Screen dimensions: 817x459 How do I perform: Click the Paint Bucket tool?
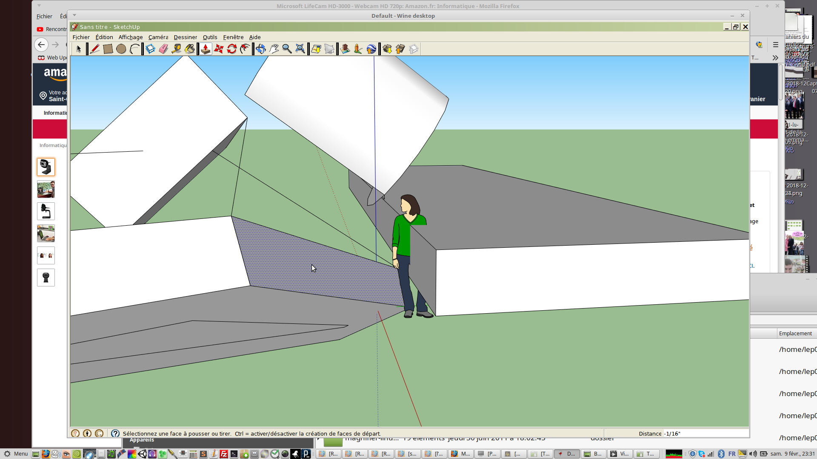click(190, 49)
